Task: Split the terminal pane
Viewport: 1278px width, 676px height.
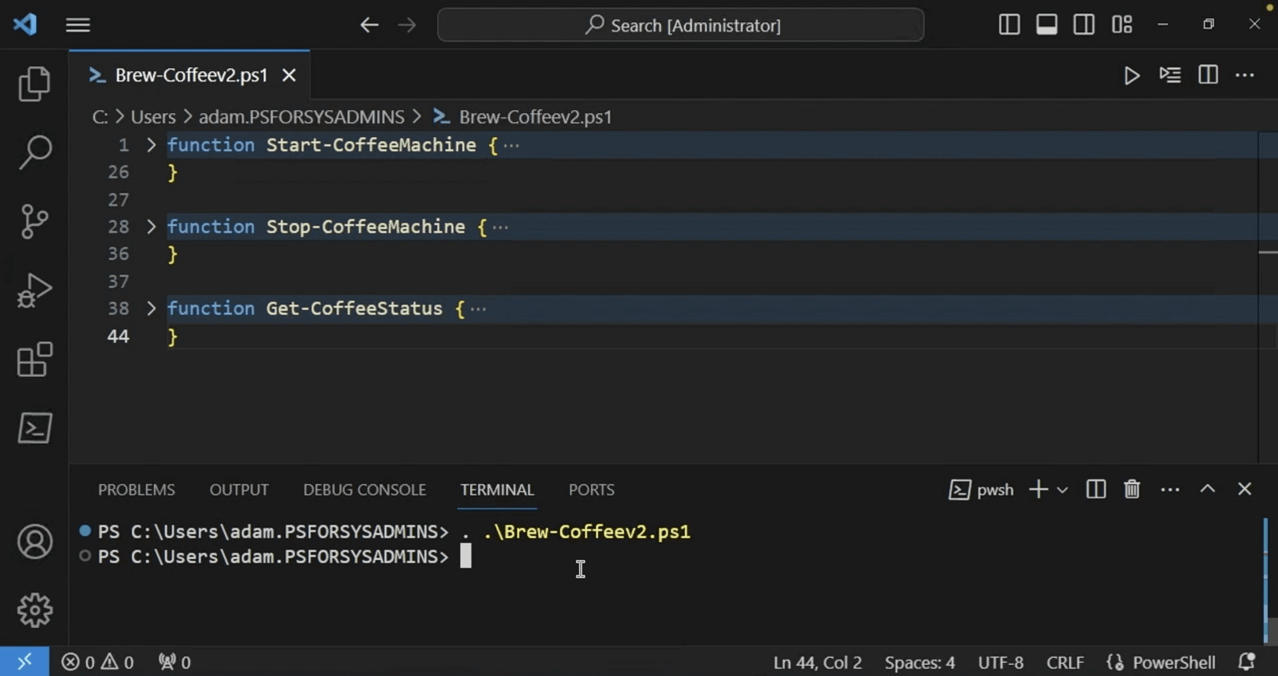Action: coord(1096,490)
